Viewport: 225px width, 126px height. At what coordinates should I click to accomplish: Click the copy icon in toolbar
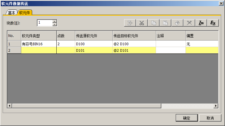click(x=153, y=23)
